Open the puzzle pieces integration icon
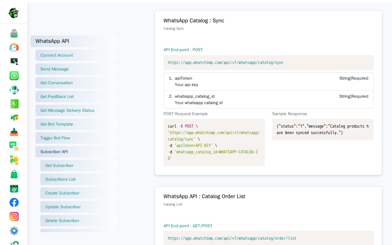The height and width of the screenshot is (245, 392). (x=14, y=160)
